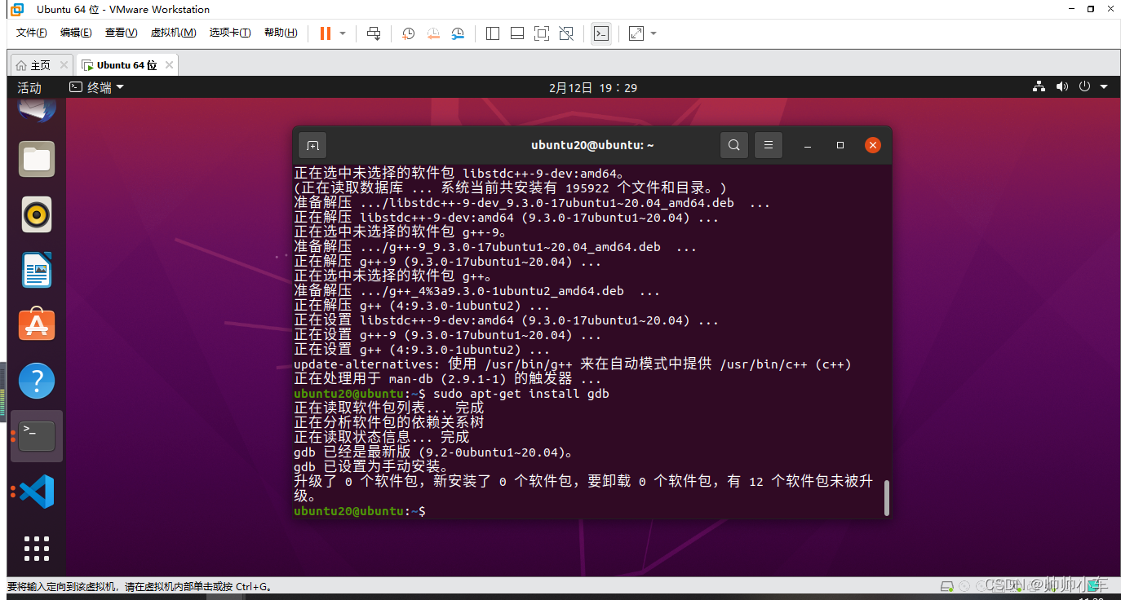1121x600 pixels.
Task: Take a snapshot of the VM
Action: tap(409, 33)
